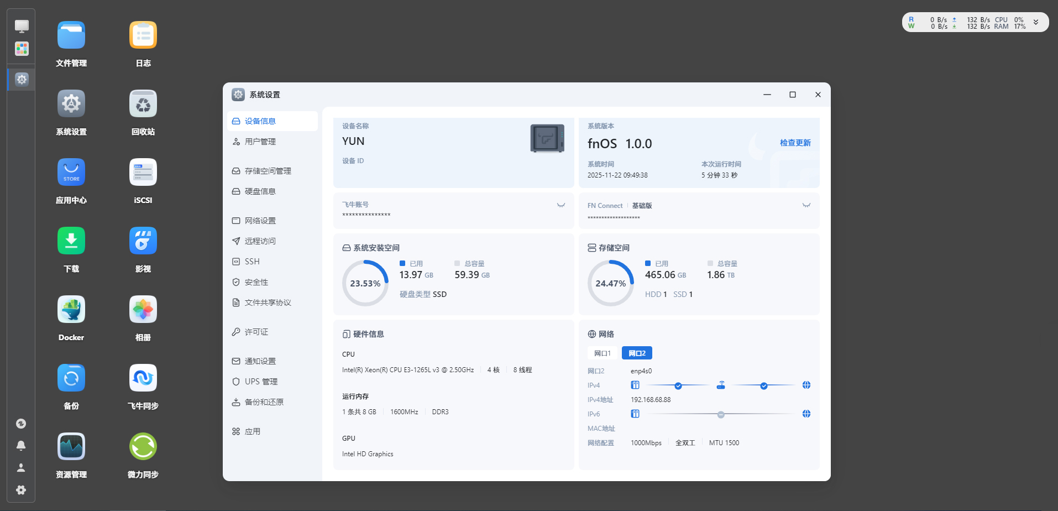
Task: Select the 网口2 network tab
Action: [x=637, y=353]
